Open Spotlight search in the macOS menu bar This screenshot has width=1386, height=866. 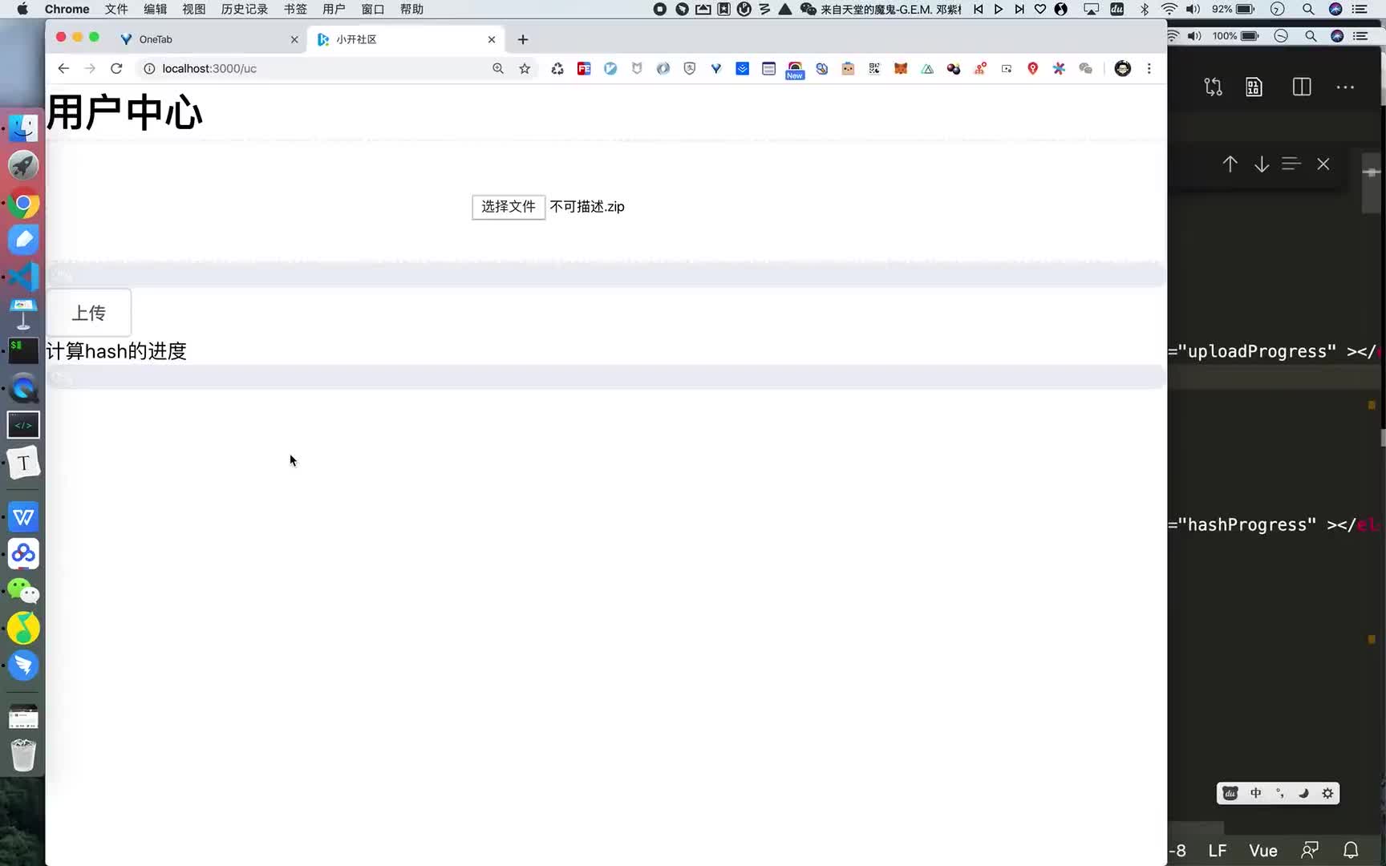coord(1308,9)
